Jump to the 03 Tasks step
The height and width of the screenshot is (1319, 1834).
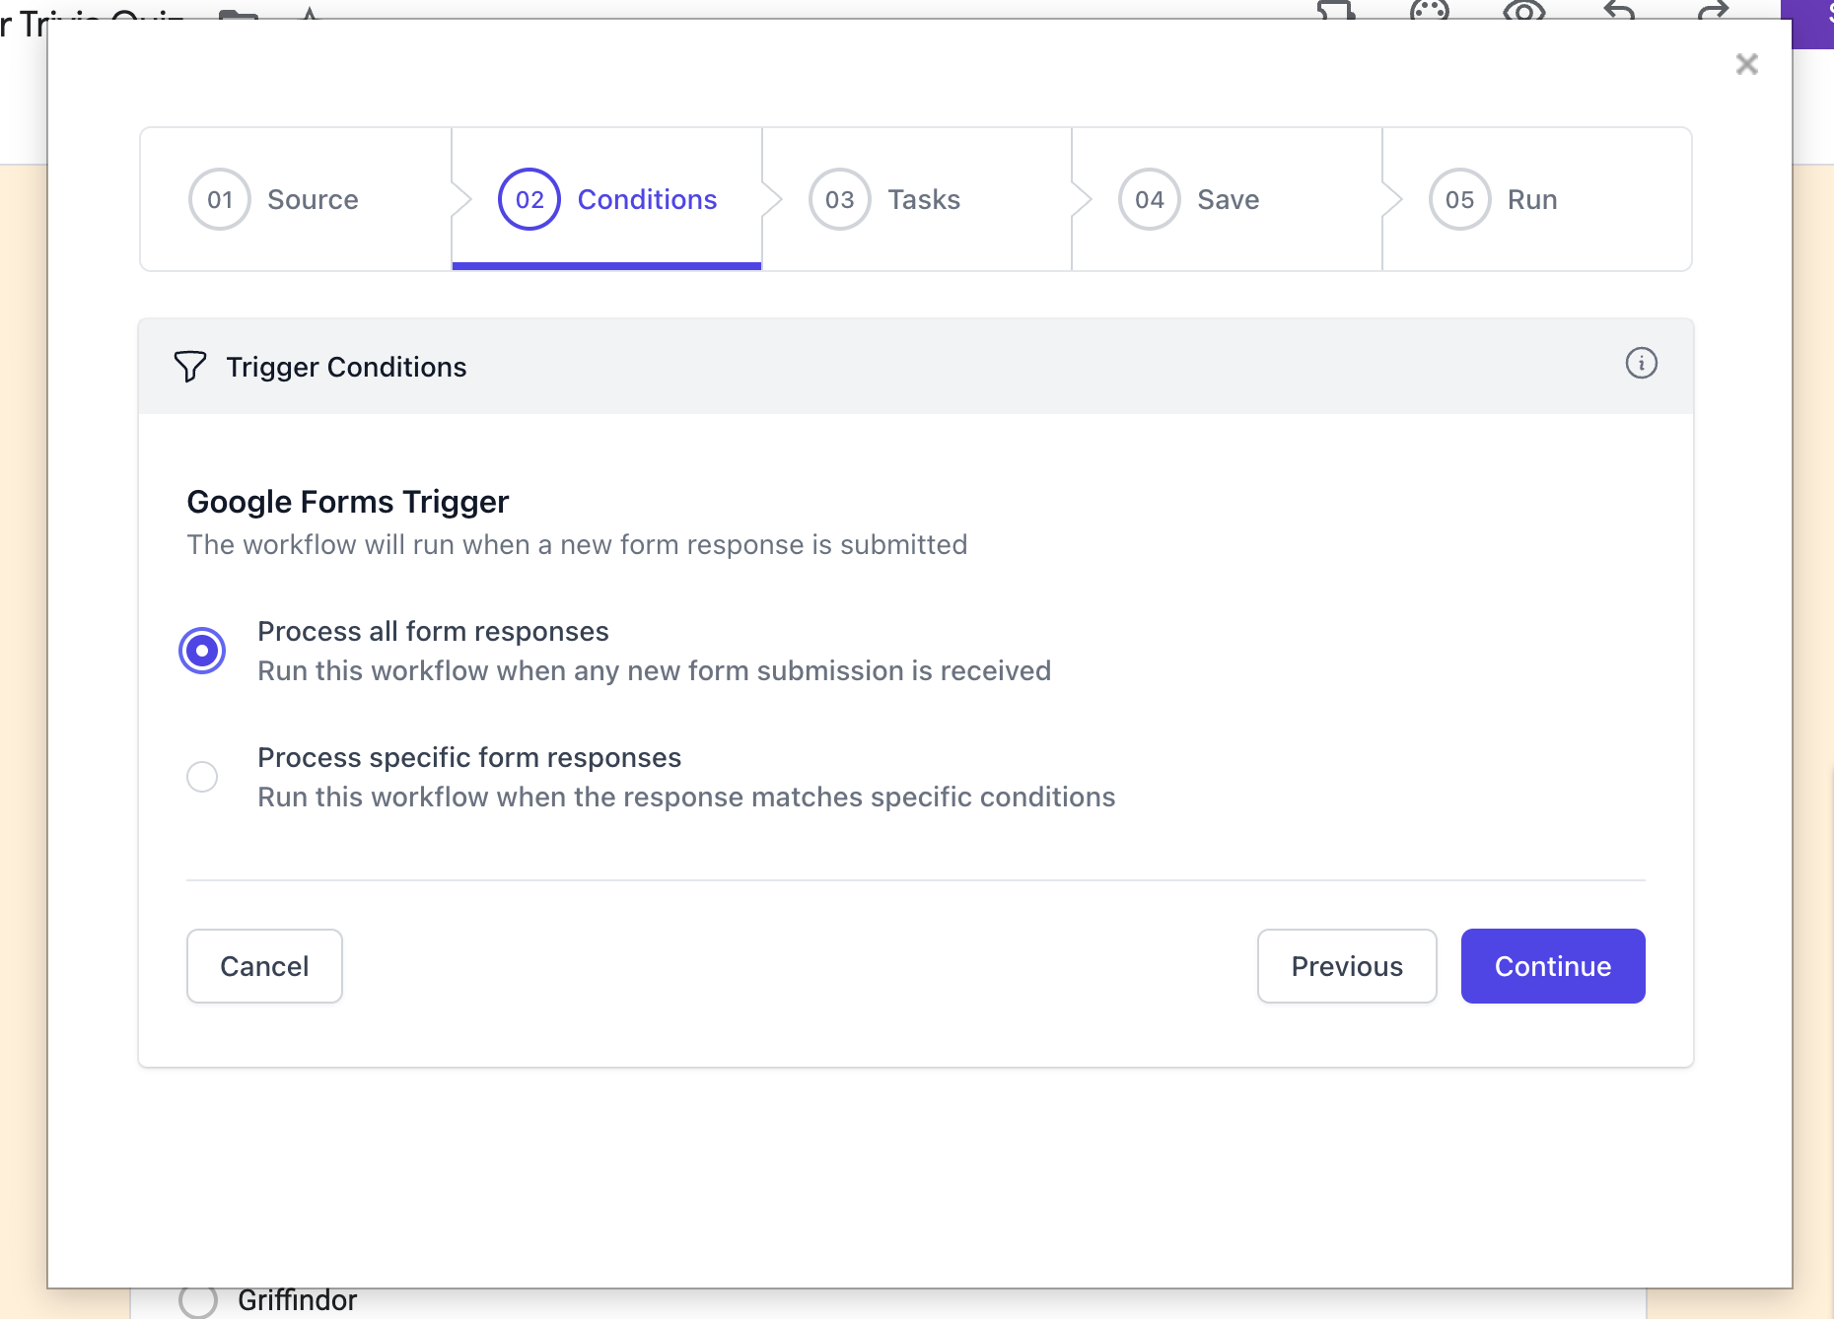point(916,200)
